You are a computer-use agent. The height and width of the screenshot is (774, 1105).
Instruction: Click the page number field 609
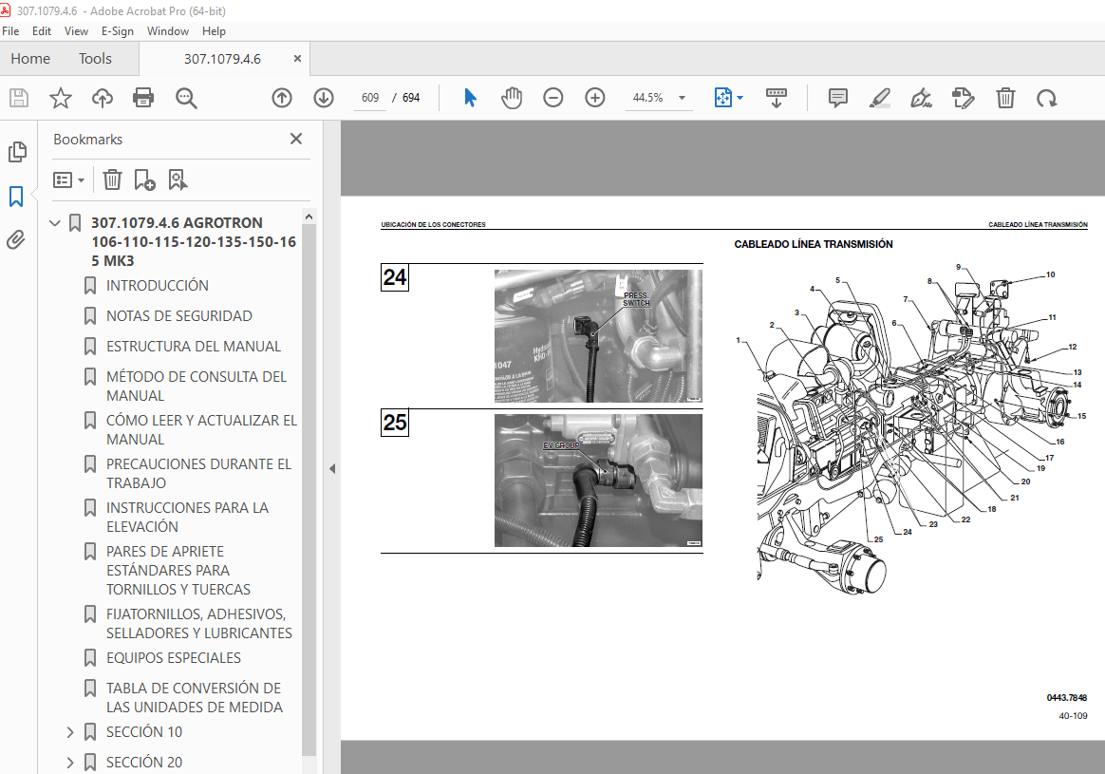click(370, 98)
